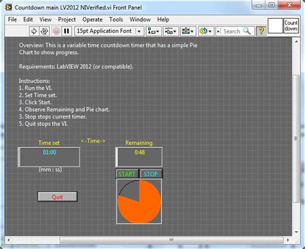Click the magnifier icon in the Search box

click(247, 32)
